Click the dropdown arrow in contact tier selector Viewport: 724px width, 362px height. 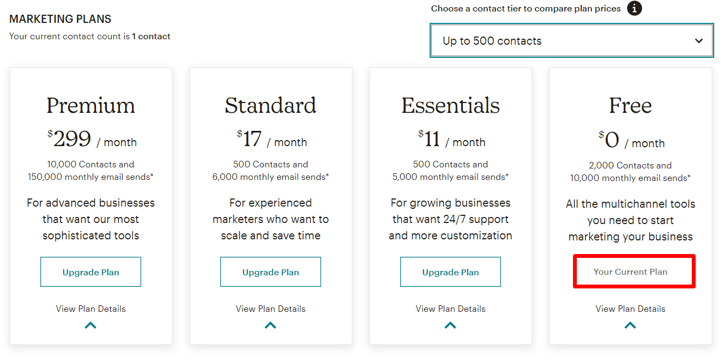pyautogui.click(x=699, y=41)
